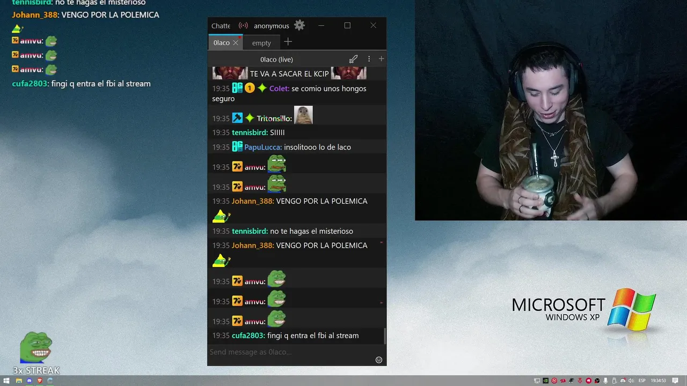Click cufa2803 username in Chatterino
Viewport: 687px width, 386px height.
249,336
